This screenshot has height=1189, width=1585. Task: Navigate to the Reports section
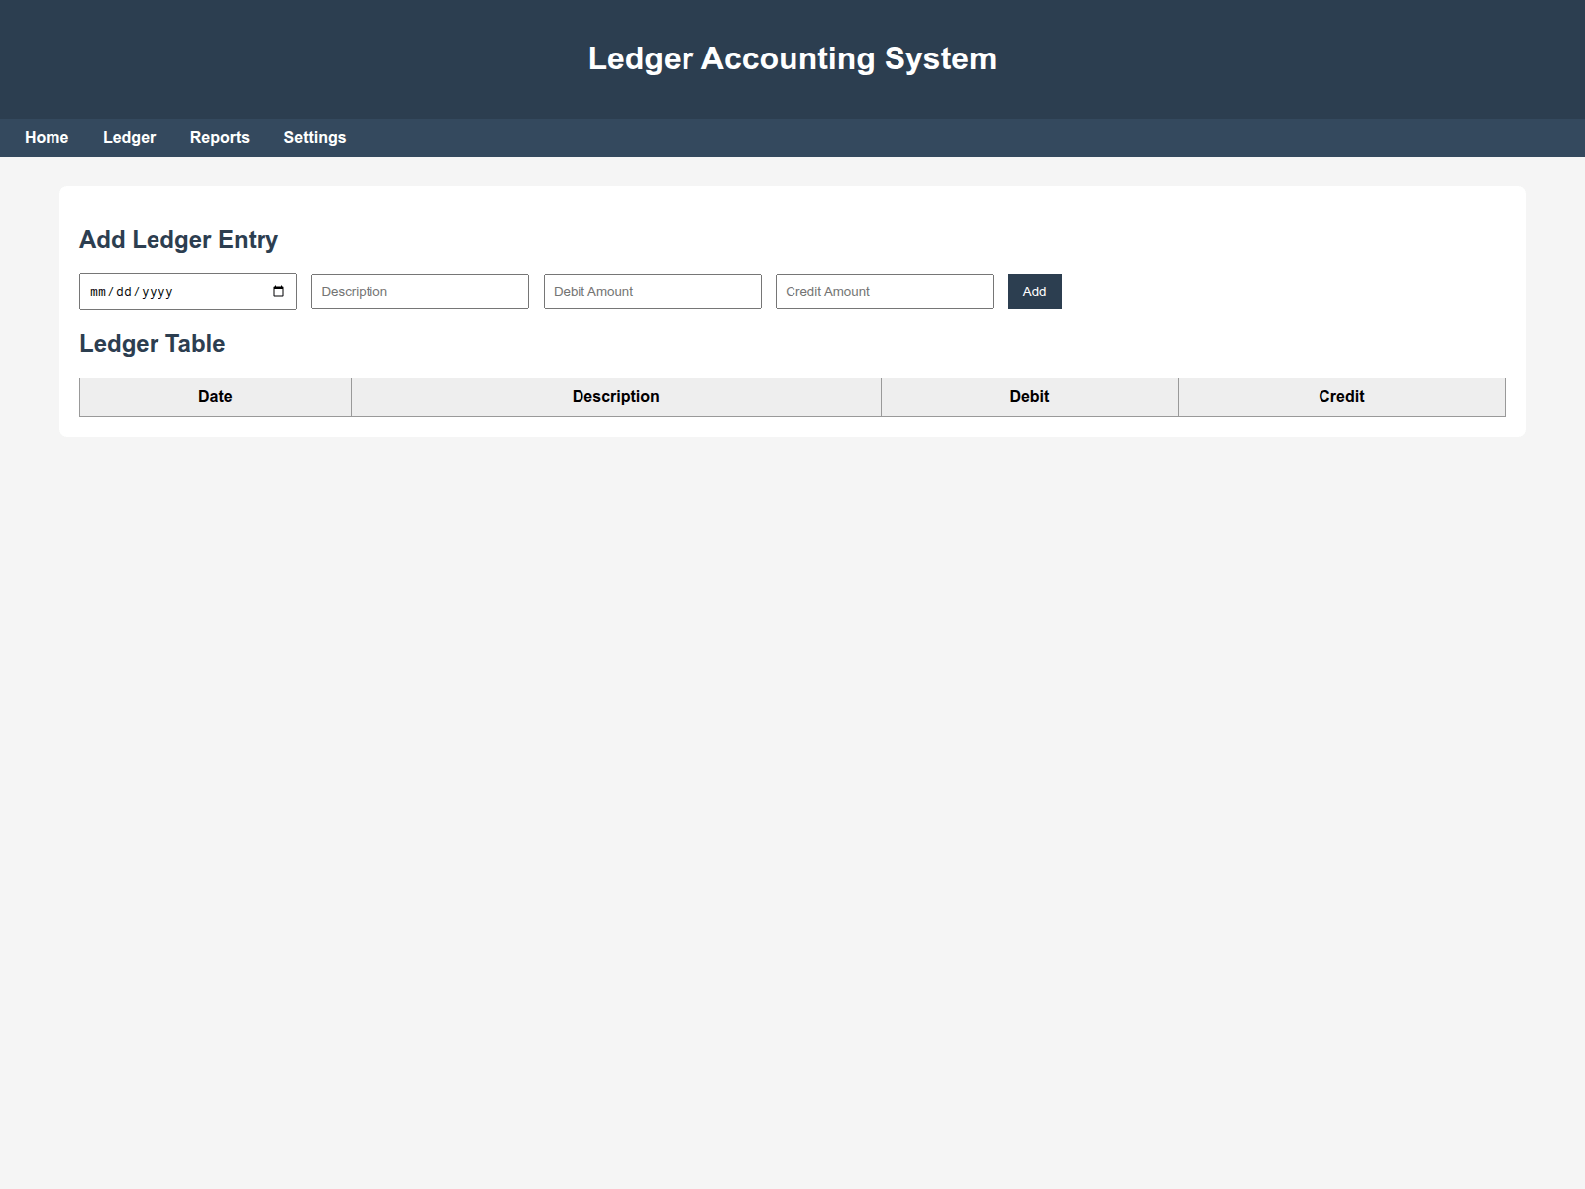tap(219, 137)
